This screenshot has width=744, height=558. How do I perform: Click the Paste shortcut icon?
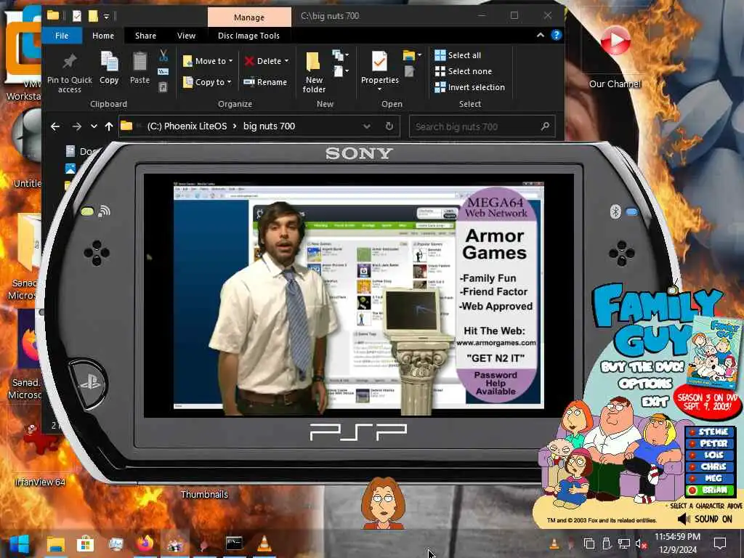163,87
